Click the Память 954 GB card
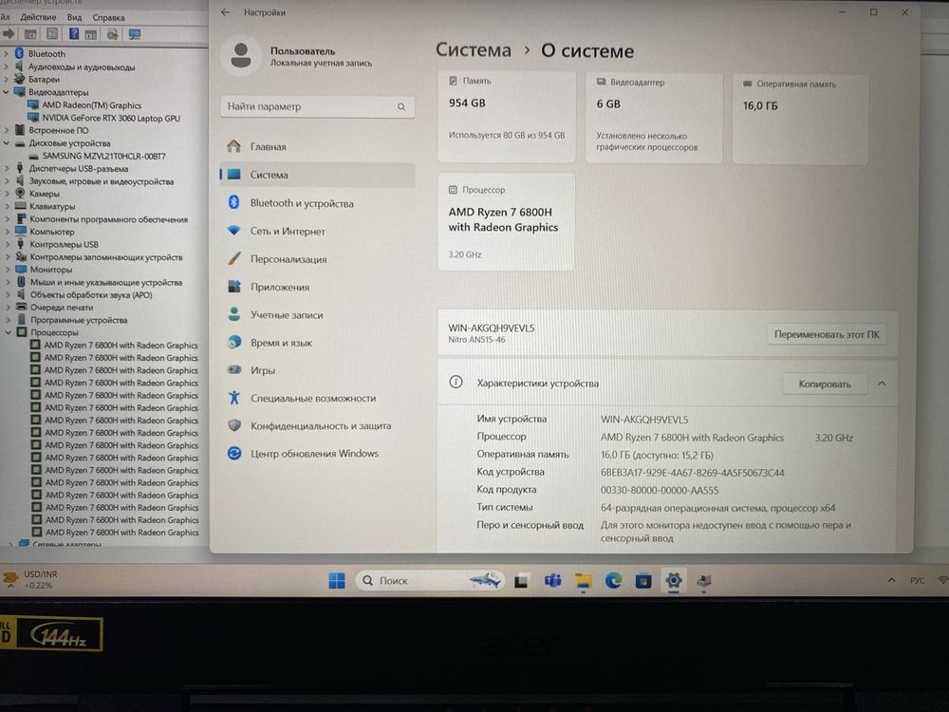 pos(506,116)
